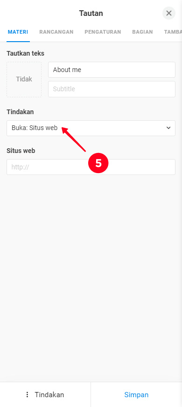The image size is (182, 407).
Task: Open the Buka: Situs web dropdown
Action: (91, 128)
